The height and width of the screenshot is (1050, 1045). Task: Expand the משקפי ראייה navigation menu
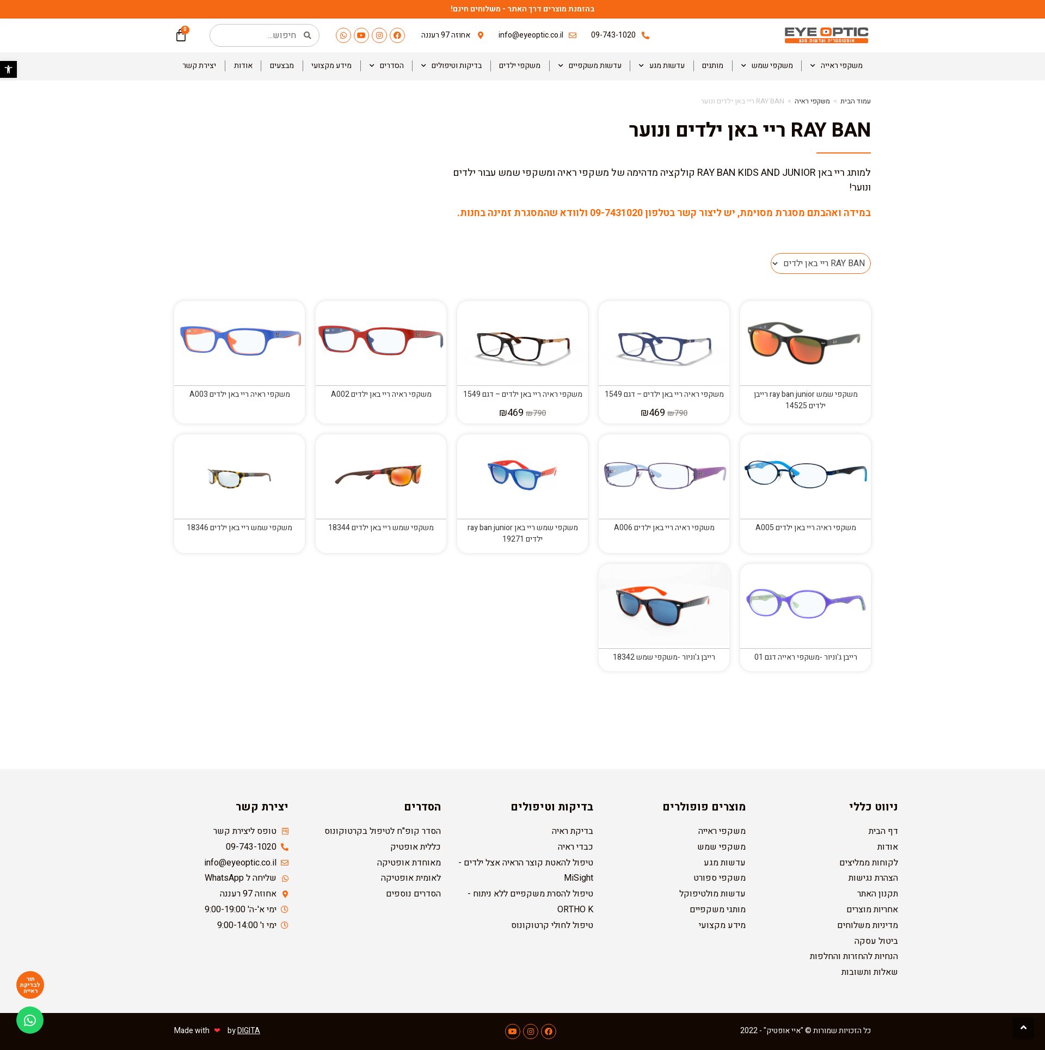(836, 66)
